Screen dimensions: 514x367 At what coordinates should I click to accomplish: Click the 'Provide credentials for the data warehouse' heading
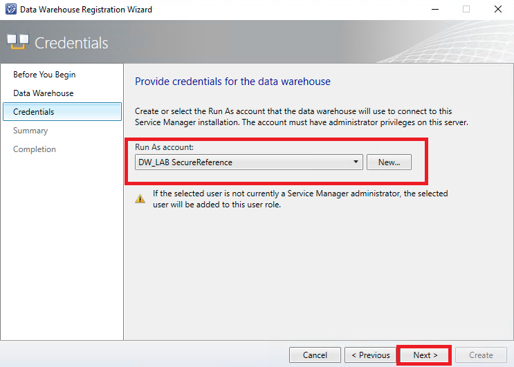[232, 82]
